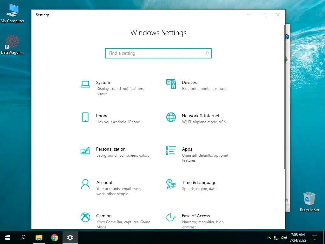Image resolution: width=325 pixels, height=244 pixels.
Task: Select the Gaming heading
Action: (x=104, y=216)
